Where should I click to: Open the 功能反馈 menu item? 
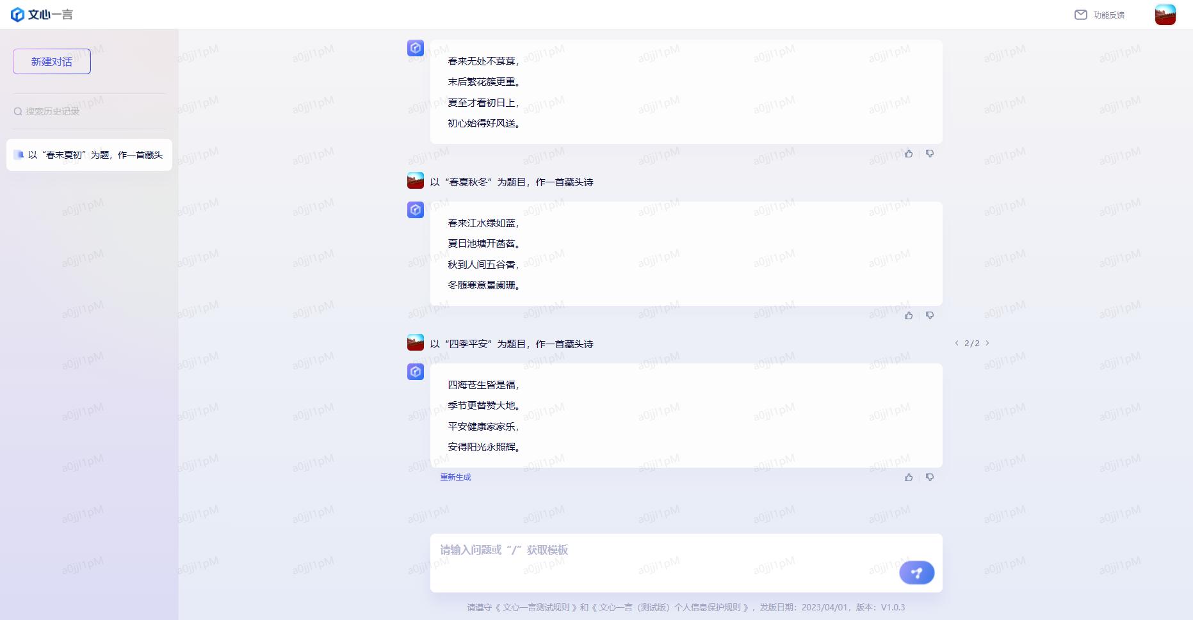tap(1108, 14)
